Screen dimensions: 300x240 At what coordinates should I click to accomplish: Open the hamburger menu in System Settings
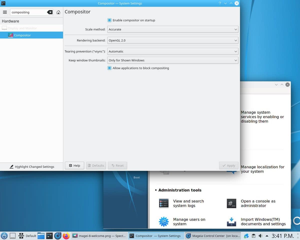[5, 12]
